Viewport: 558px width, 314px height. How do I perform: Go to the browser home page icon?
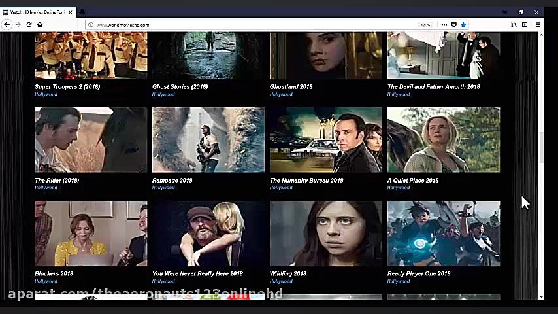coord(40,25)
